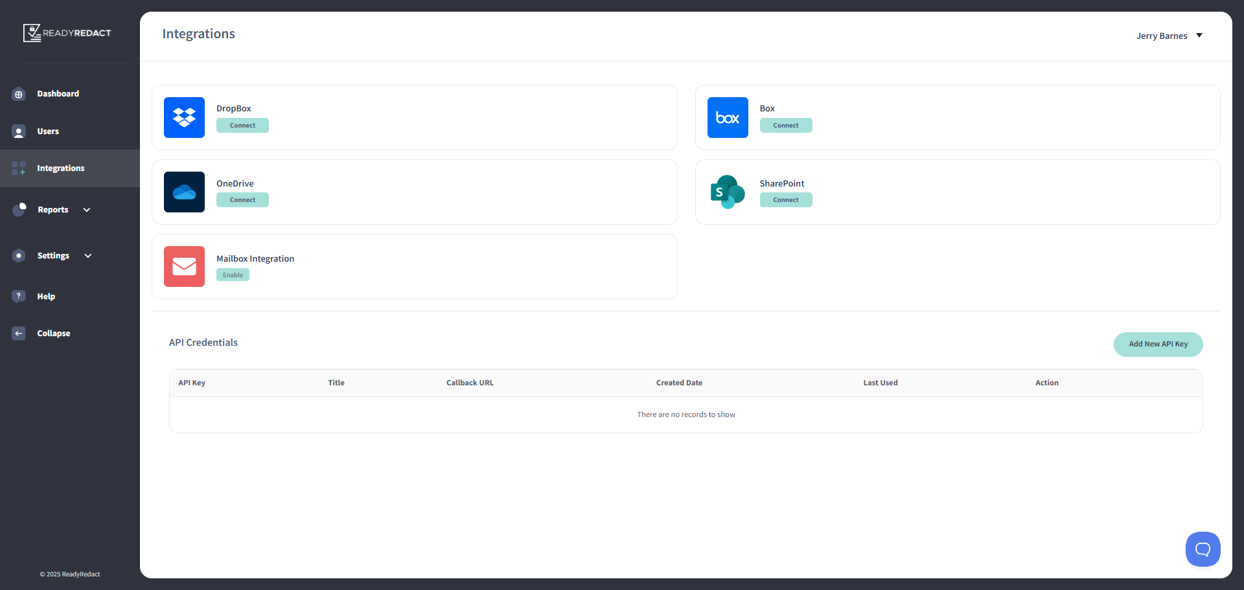
Task: Connect the Box integration
Action: point(786,126)
